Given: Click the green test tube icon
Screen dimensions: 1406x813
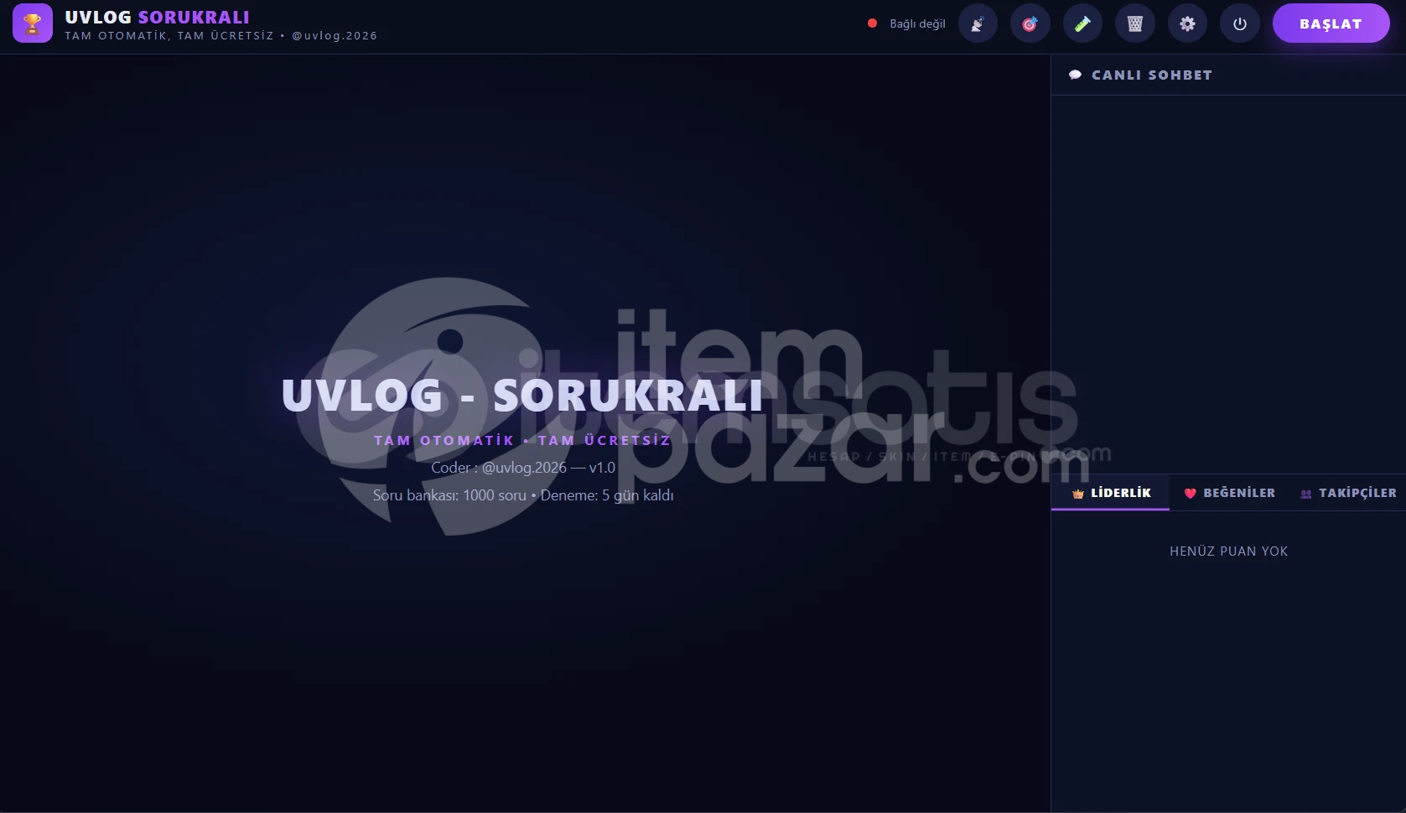Looking at the screenshot, I should (x=1082, y=23).
